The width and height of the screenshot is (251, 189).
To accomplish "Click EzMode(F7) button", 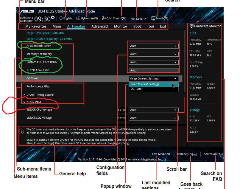I will [x=187, y=154].
